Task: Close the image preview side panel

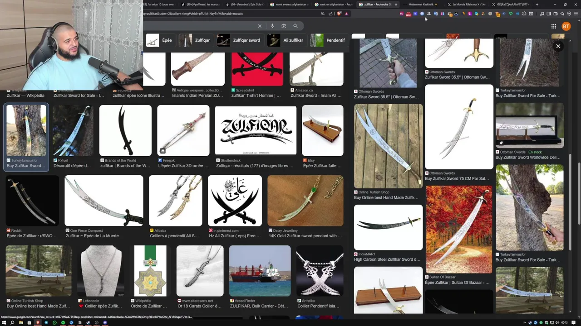Action: click(x=558, y=46)
